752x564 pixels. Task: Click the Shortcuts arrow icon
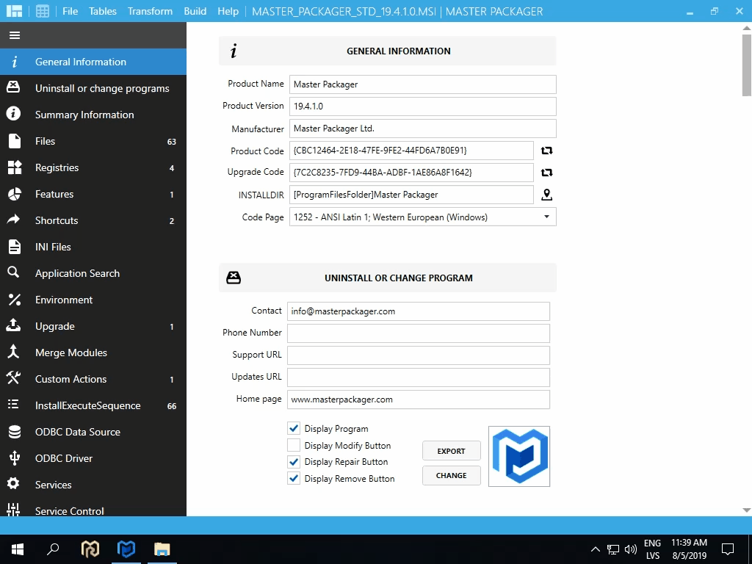tap(13, 220)
